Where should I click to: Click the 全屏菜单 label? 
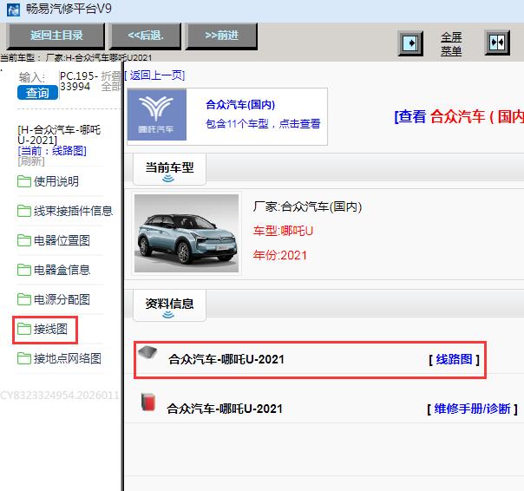point(451,43)
